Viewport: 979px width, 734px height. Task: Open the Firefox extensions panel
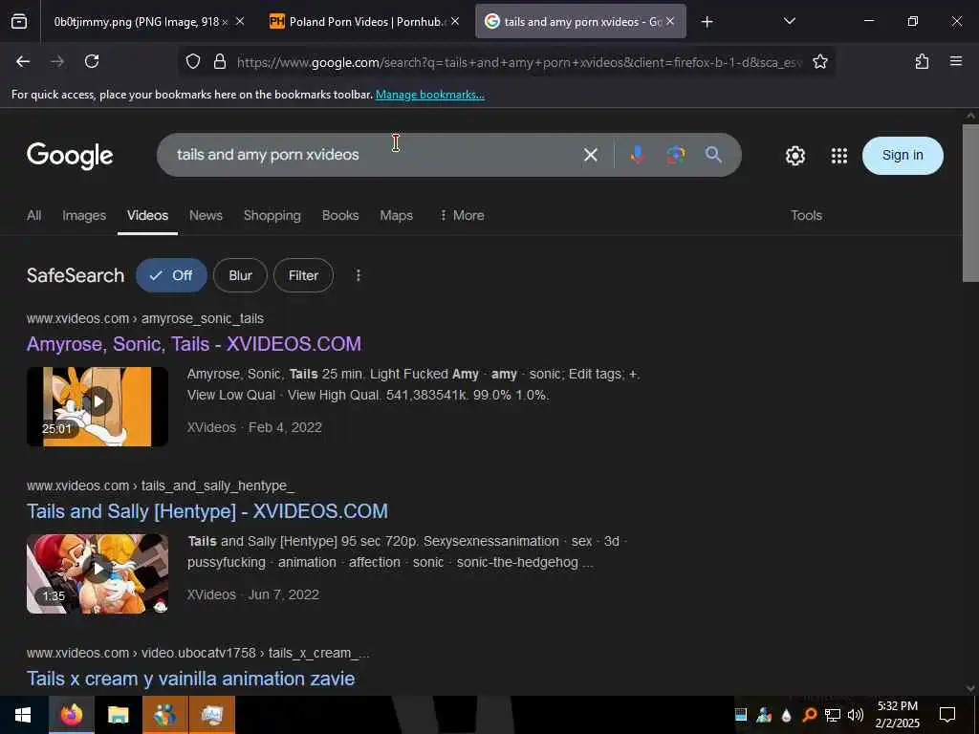[x=922, y=61]
